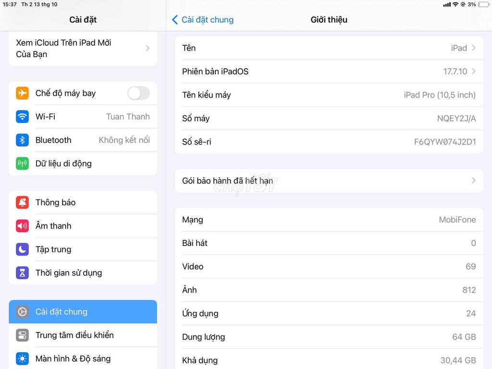492x369 pixels.
Task: Tap the Trung tâm điều khiển switches icon
Action: 22,335
